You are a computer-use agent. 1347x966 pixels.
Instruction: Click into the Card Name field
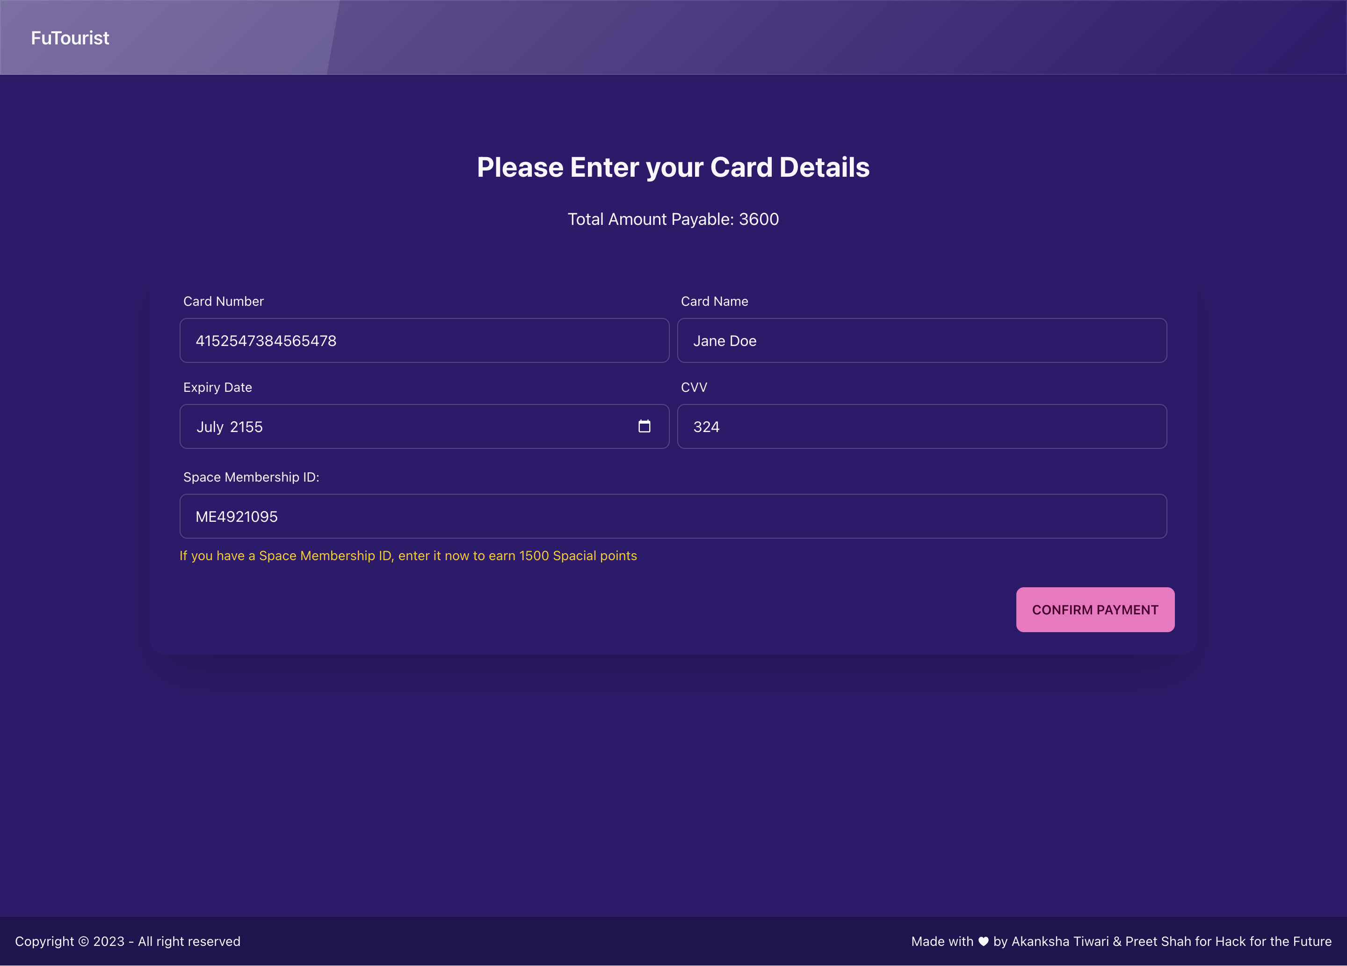coord(921,341)
